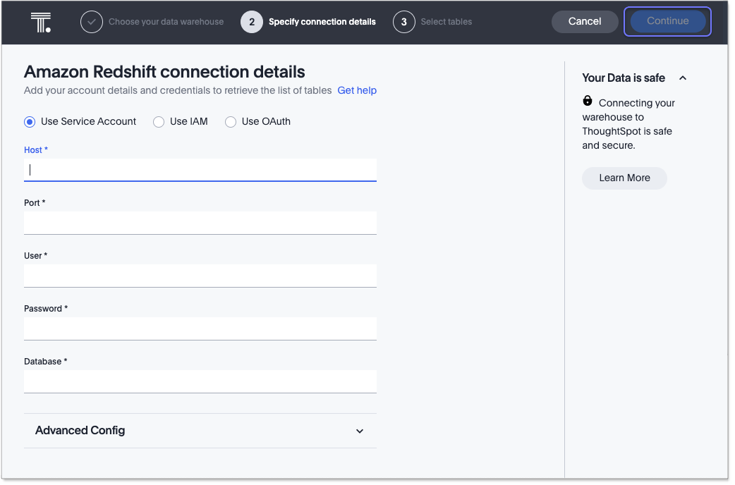Click the ThoughtSpot logo icon
This screenshot has width=735, height=485.
(x=41, y=22)
